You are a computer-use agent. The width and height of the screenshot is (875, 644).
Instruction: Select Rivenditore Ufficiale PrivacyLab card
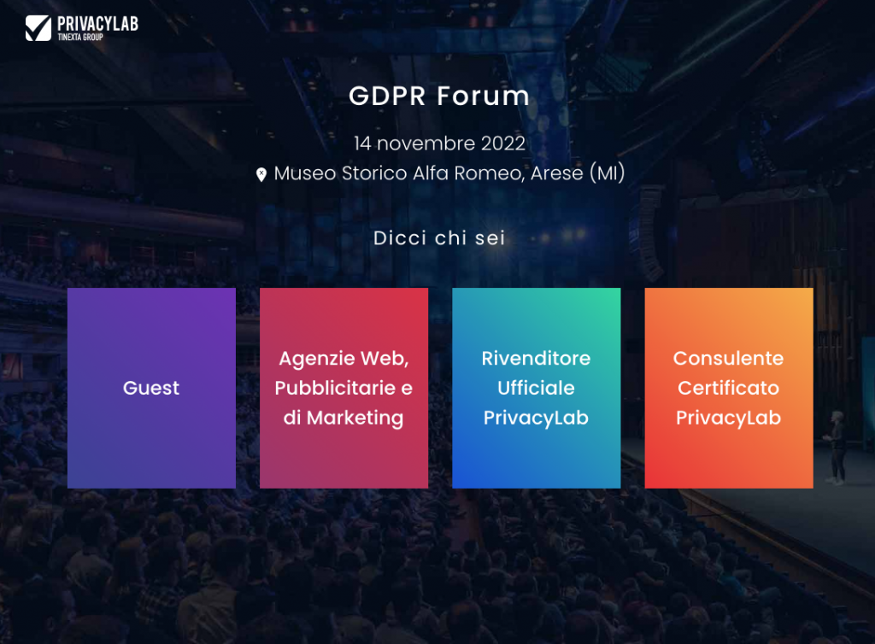point(537,388)
